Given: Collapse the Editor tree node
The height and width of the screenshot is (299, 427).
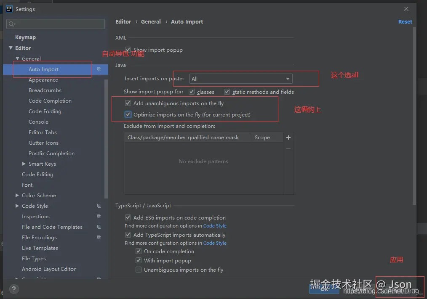Looking at the screenshot, I should (11, 48).
